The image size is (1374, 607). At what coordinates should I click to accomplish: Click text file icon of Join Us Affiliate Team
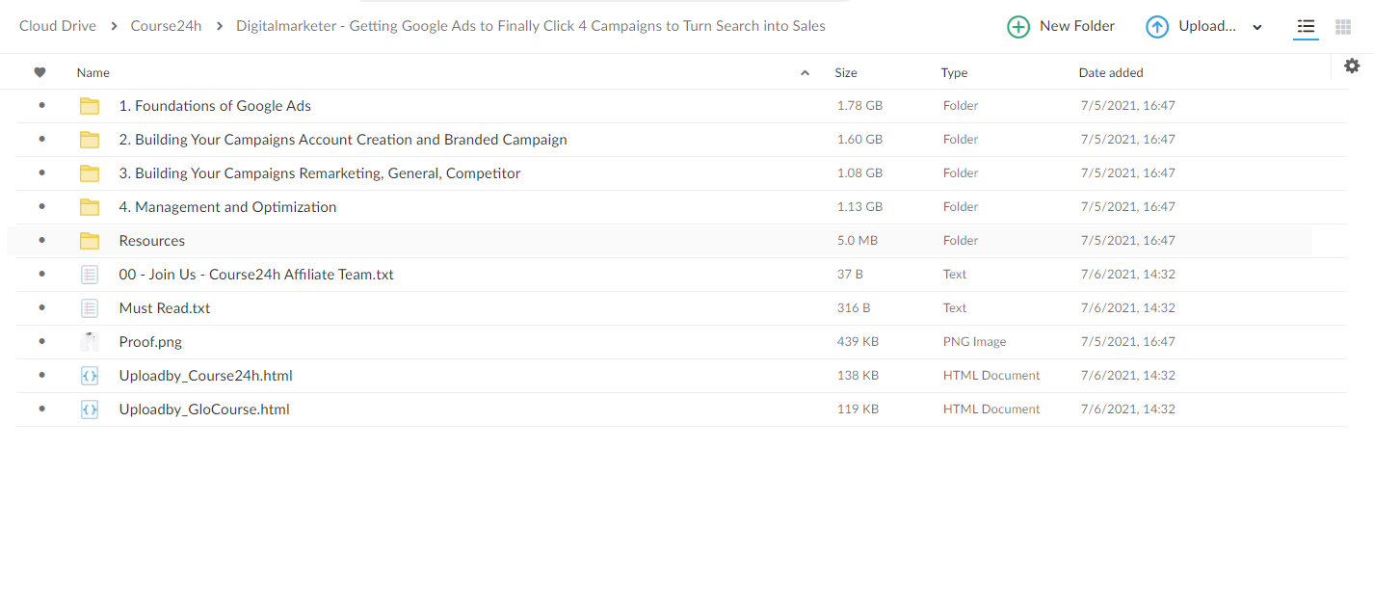(90, 275)
